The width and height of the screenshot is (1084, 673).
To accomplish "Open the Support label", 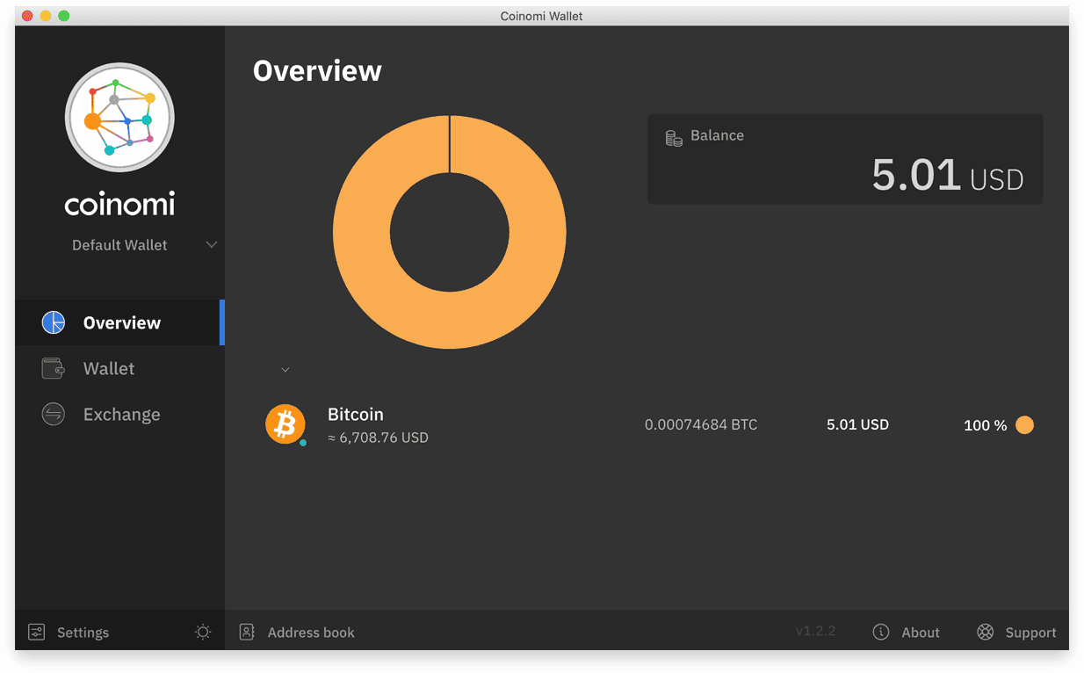I will coord(1031,633).
